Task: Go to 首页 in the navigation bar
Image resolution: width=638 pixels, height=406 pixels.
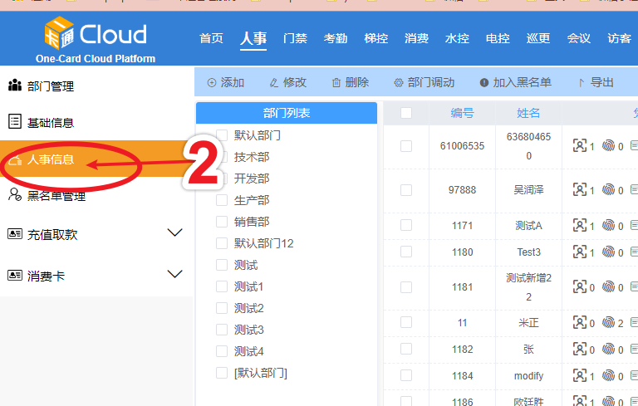Action: (212, 38)
